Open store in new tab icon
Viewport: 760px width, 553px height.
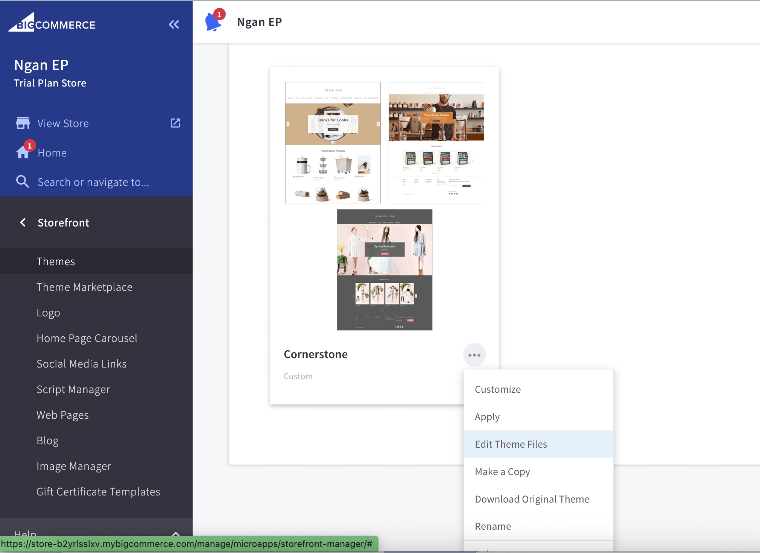pyautogui.click(x=175, y=123)
